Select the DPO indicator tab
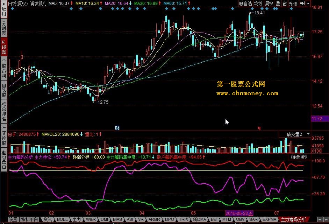Screen dimensions: 329x224 [170, 219]
